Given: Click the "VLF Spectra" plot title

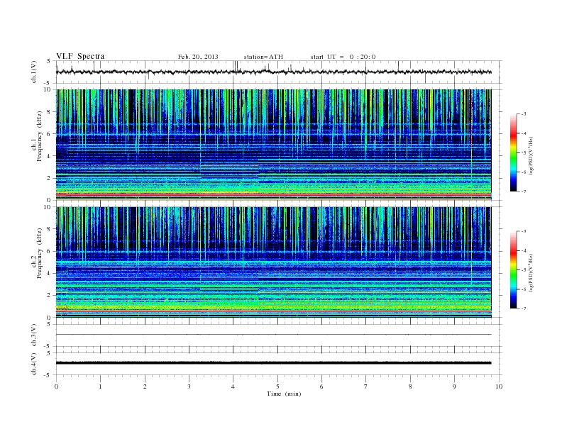Looking at the screenshot, I should (80, 56).
